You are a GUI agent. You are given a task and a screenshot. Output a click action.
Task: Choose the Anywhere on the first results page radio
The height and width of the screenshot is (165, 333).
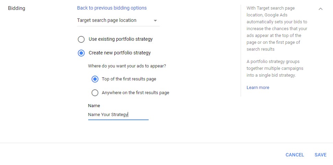[95, 93]
